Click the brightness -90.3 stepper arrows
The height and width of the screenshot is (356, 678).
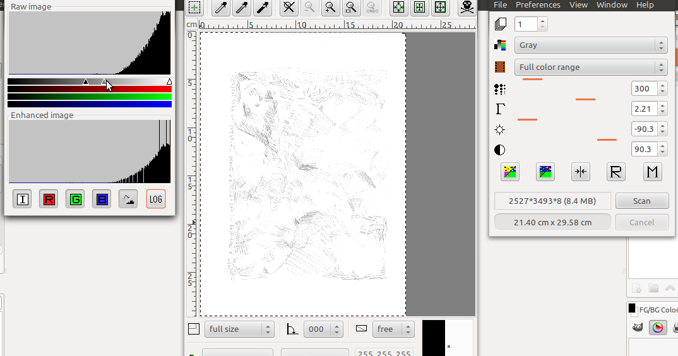(662, 129)
